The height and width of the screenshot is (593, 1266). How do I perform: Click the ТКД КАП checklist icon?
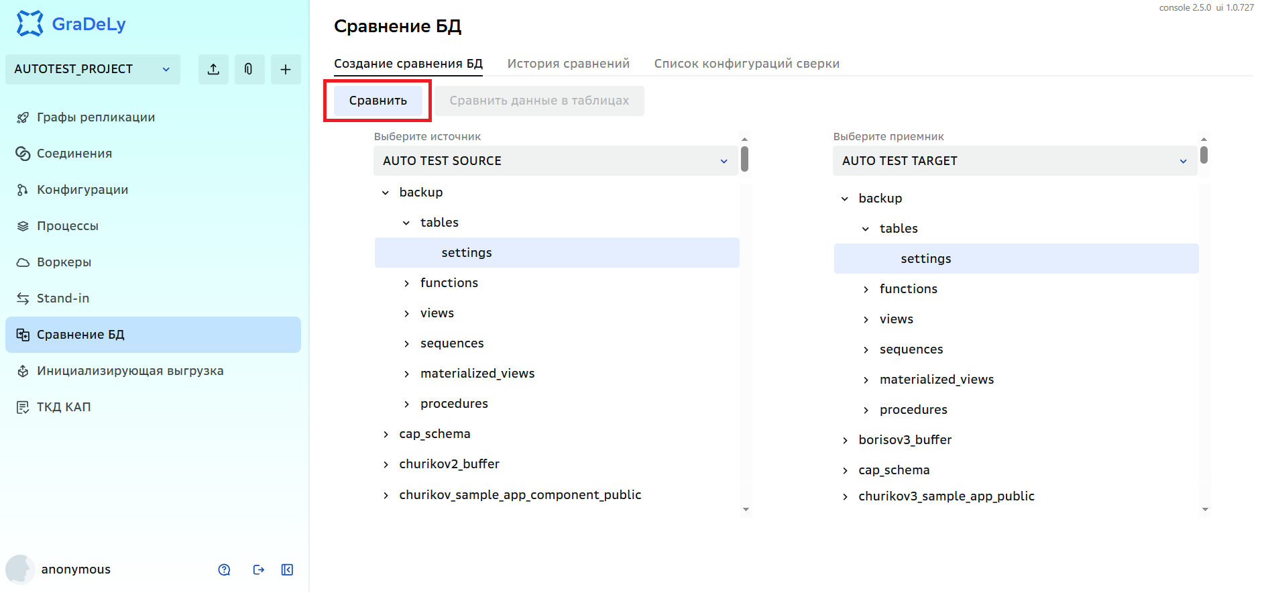click(x=23, y=407)
